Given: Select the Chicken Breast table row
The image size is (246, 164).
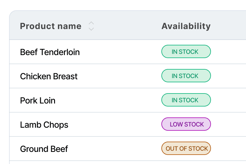Looking at the screenshot, I should coord(127,76).
